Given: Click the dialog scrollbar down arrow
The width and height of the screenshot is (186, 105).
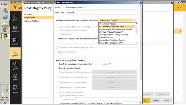Looking at the screenshot, I should [x=141, y=102].
